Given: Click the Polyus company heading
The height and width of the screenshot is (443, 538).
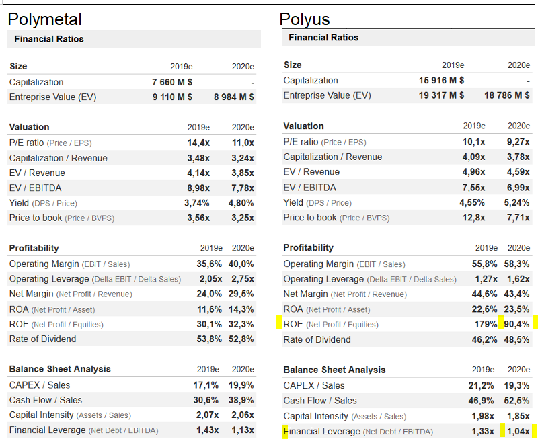Looking at the screenshot, I should pos(305,19).
